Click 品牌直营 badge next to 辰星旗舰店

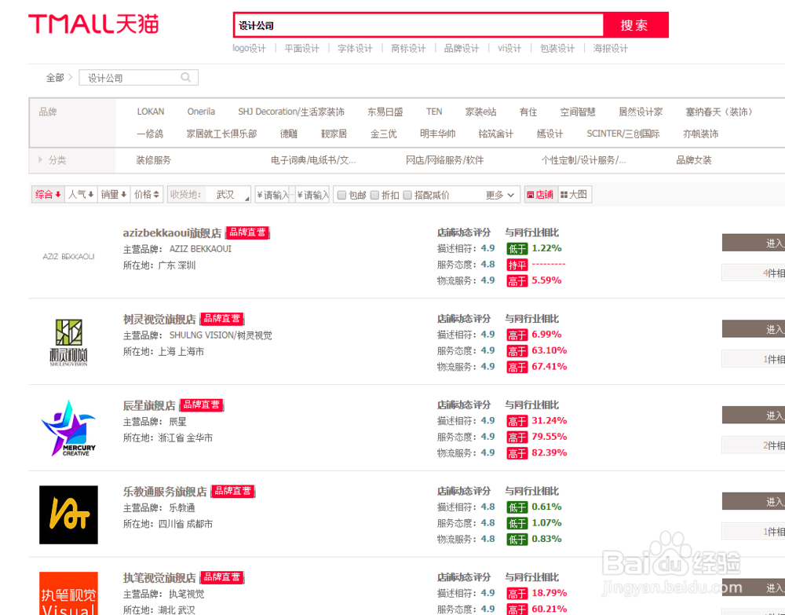202,405
